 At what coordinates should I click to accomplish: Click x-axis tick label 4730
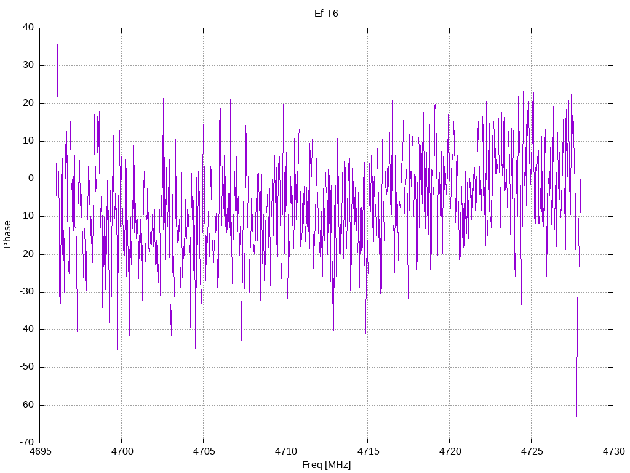(613, 451)
